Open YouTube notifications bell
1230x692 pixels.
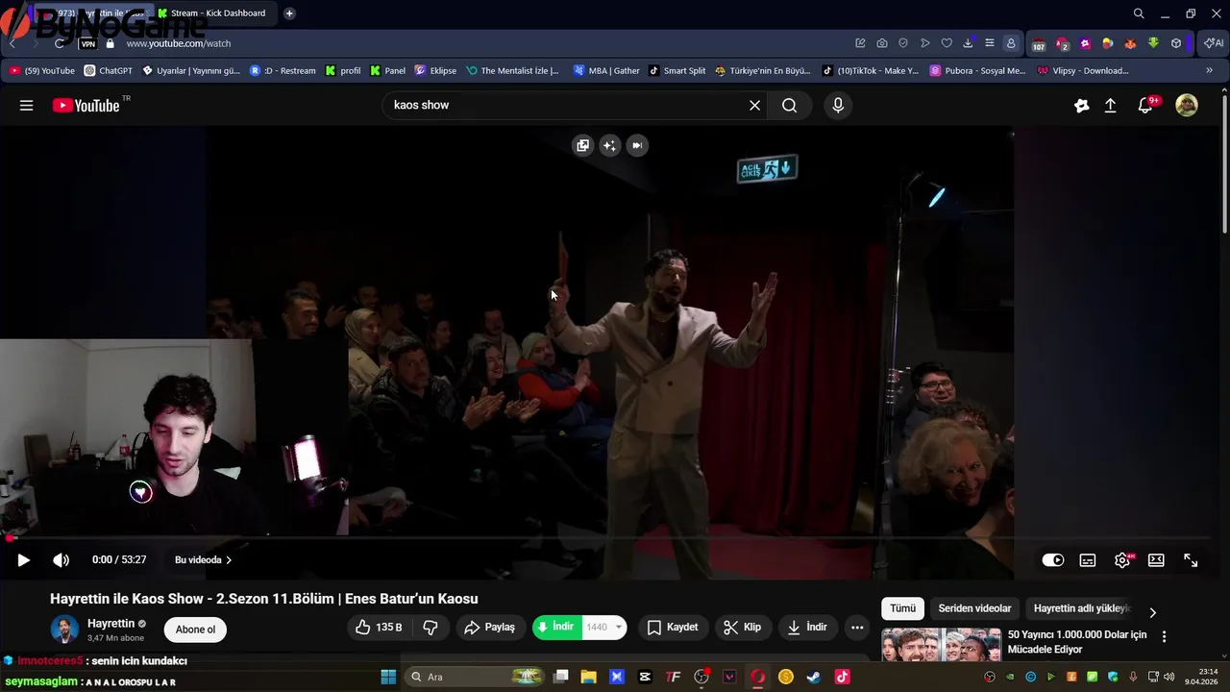point(1145,106)
